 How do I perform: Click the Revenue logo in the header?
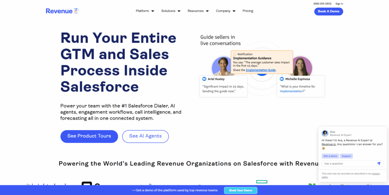pyautogui.click(x=62, y=11)
